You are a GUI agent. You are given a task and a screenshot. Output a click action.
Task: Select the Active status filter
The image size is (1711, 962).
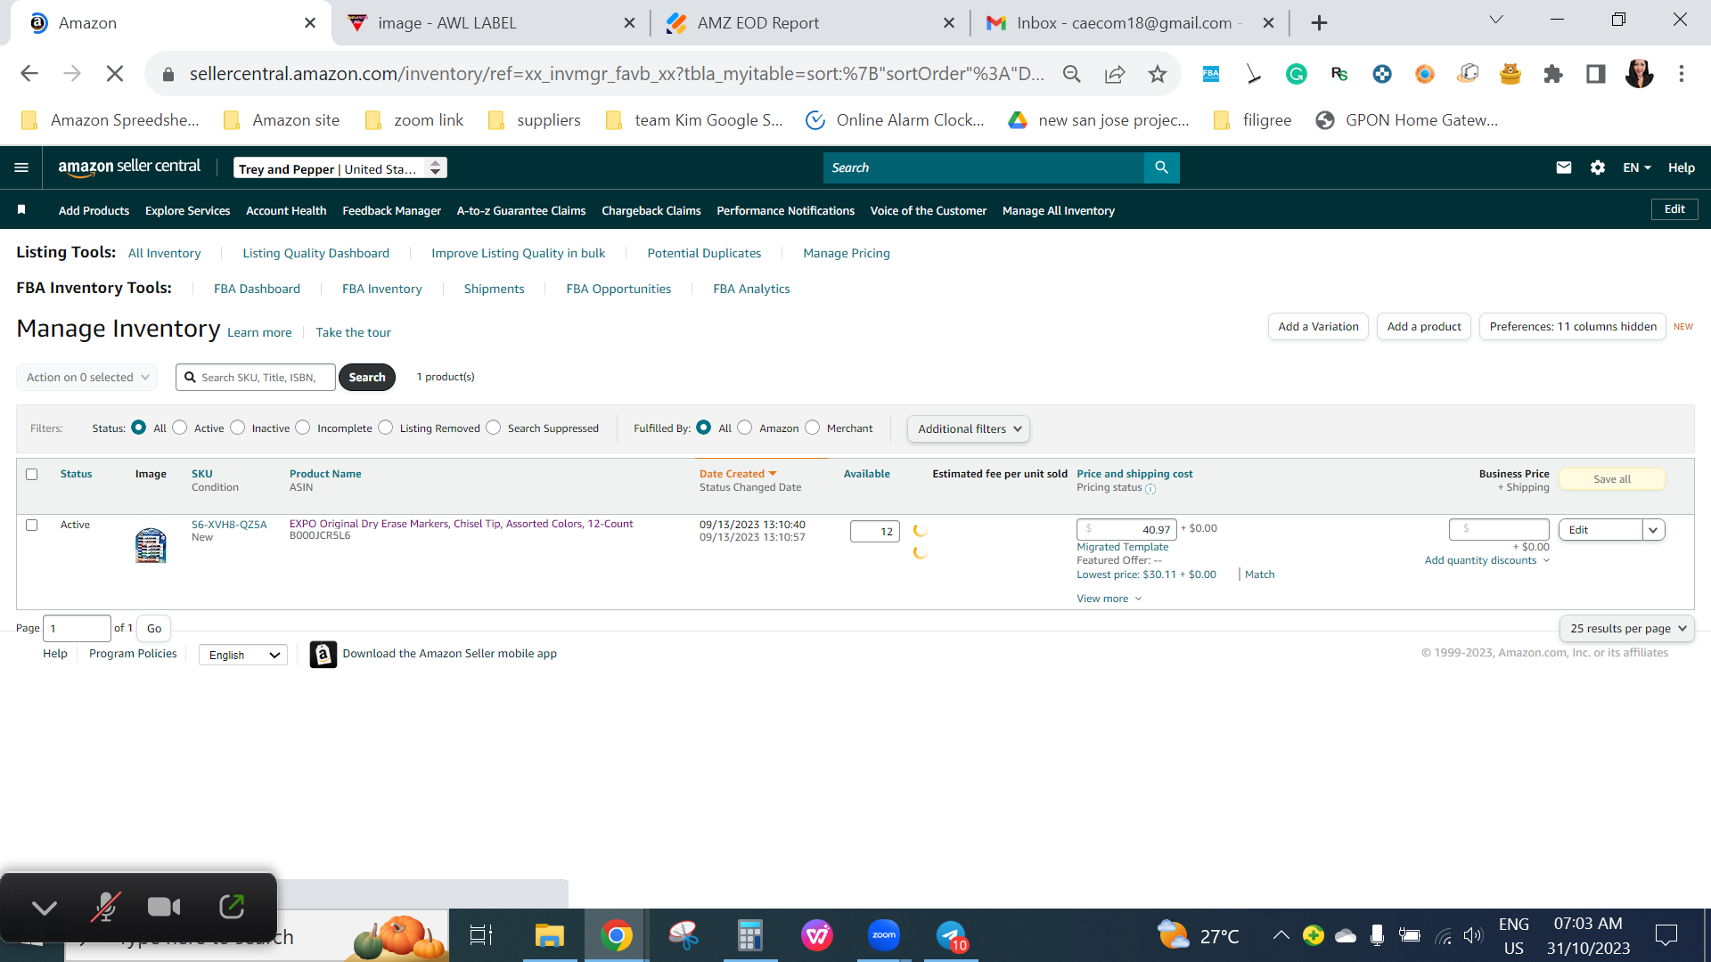point(180,428)
